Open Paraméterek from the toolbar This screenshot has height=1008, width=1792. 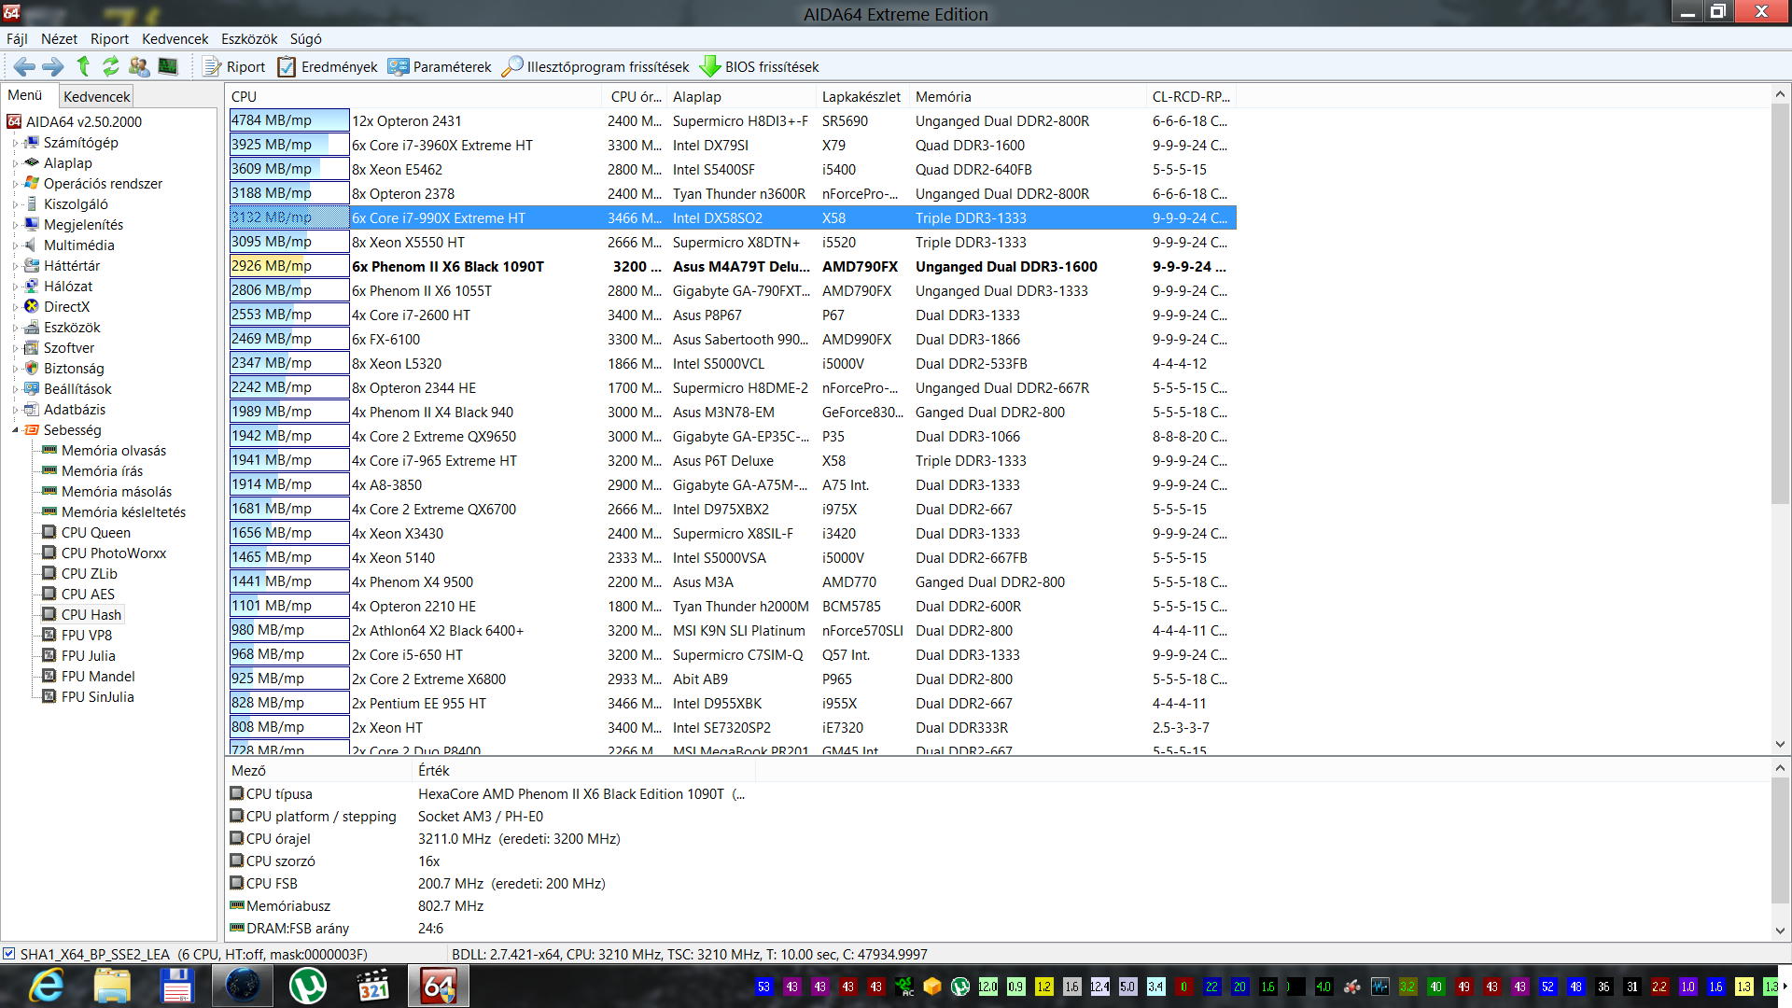coord(440,66)
